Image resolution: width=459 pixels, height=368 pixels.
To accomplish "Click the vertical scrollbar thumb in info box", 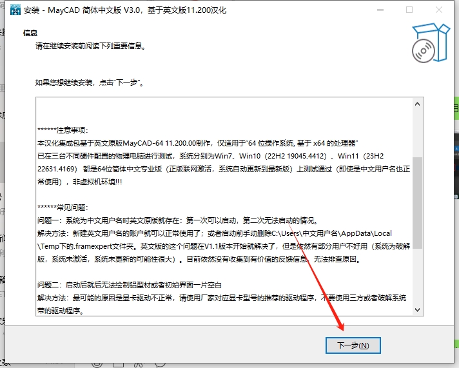I will (418, 203).
